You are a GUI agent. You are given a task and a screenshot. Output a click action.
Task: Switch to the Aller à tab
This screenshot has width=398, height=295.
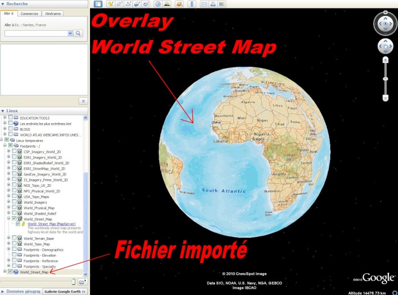(8, 13)
